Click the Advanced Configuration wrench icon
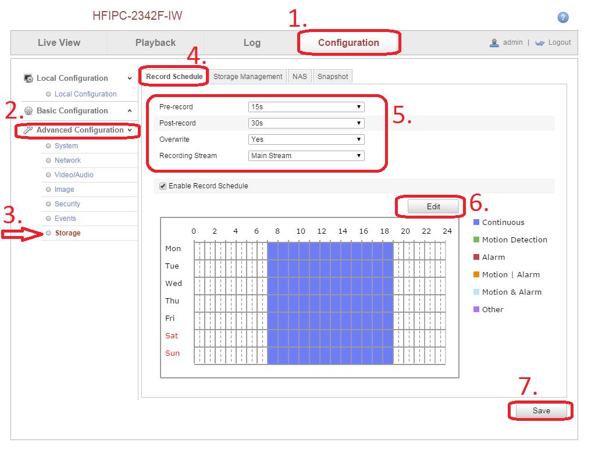 28,130
